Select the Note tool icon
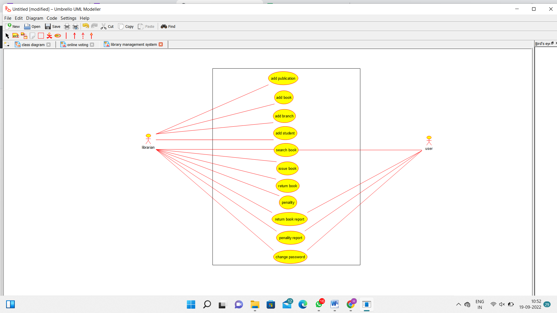Viewport: 557px width, 313px height. 32,36
